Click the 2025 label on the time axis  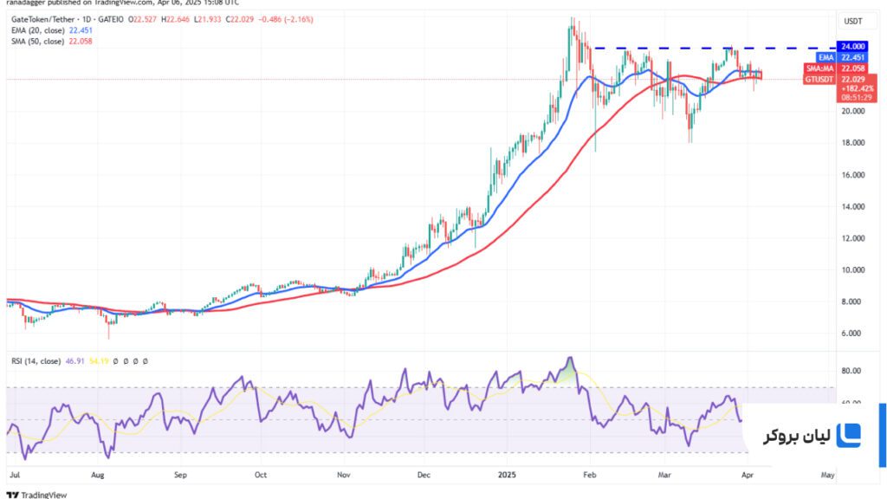tap(507, 475)
